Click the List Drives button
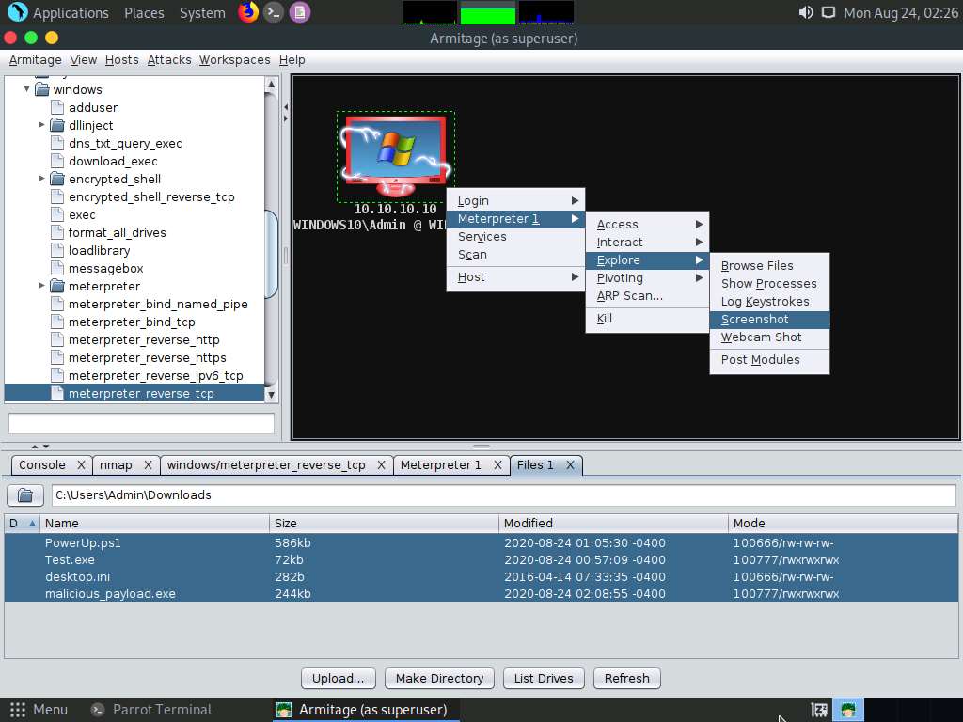 pyautogui.click(x=544, y=679)
